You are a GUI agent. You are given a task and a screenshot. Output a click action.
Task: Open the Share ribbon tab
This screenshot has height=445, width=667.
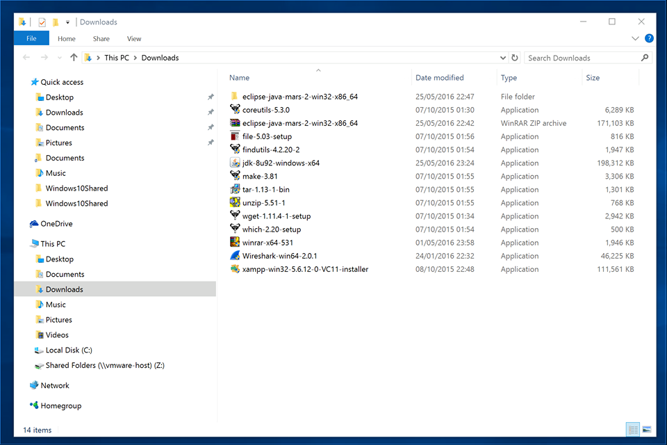tap(101, 39)
